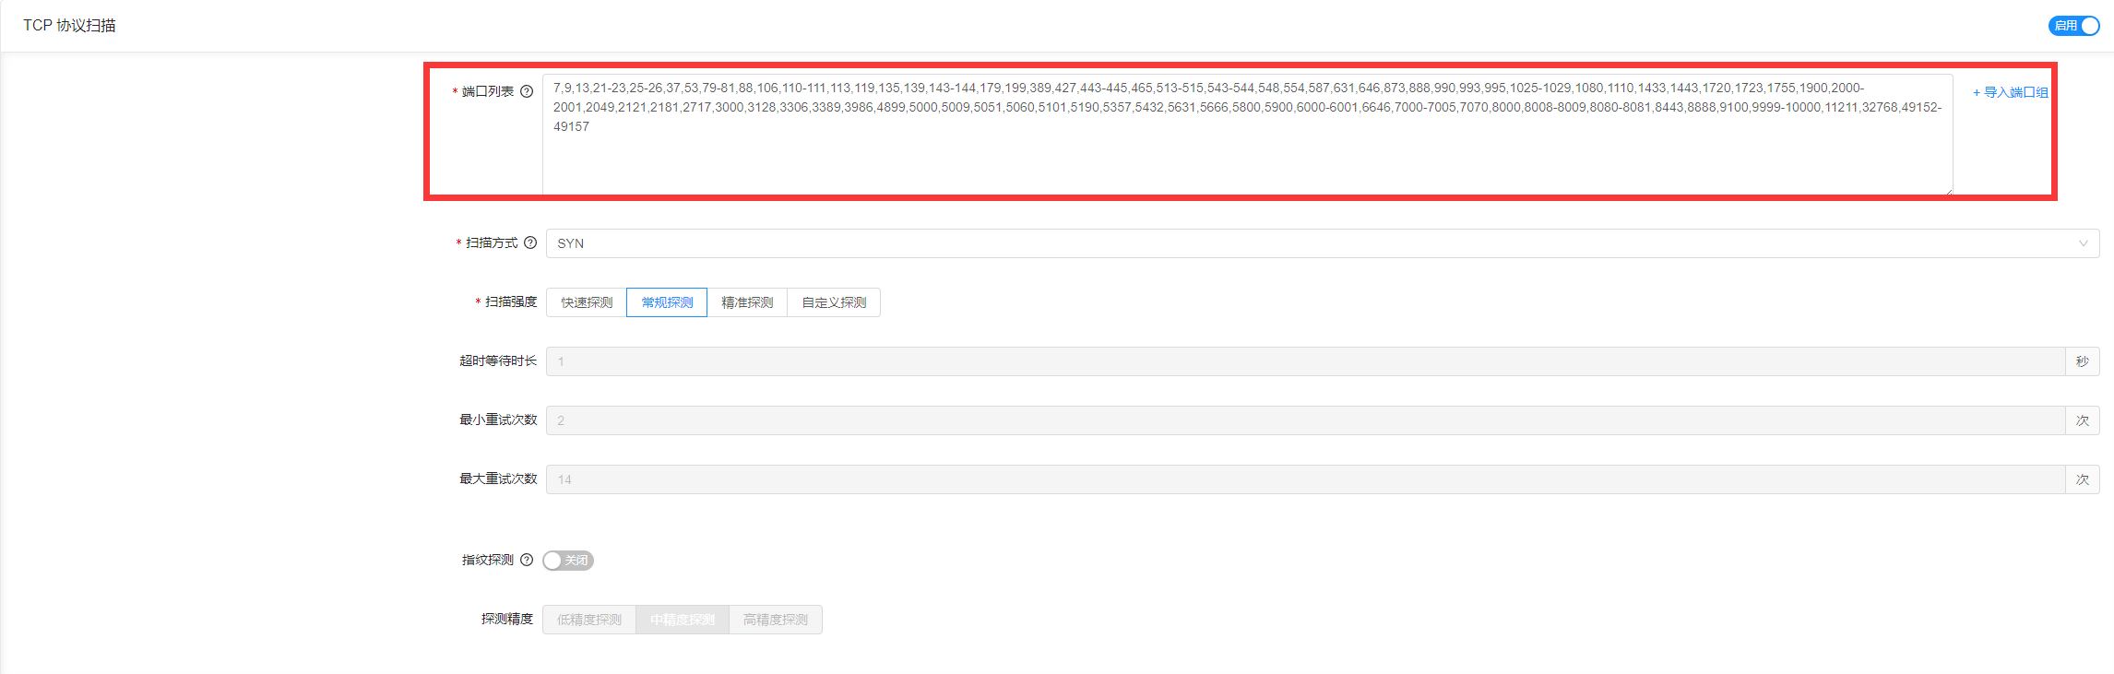Click the port list textarea resize handle
Image resolution: width=2114 pixels, height=674 pixels.
pyautogui.click(x=1948, y=191)
